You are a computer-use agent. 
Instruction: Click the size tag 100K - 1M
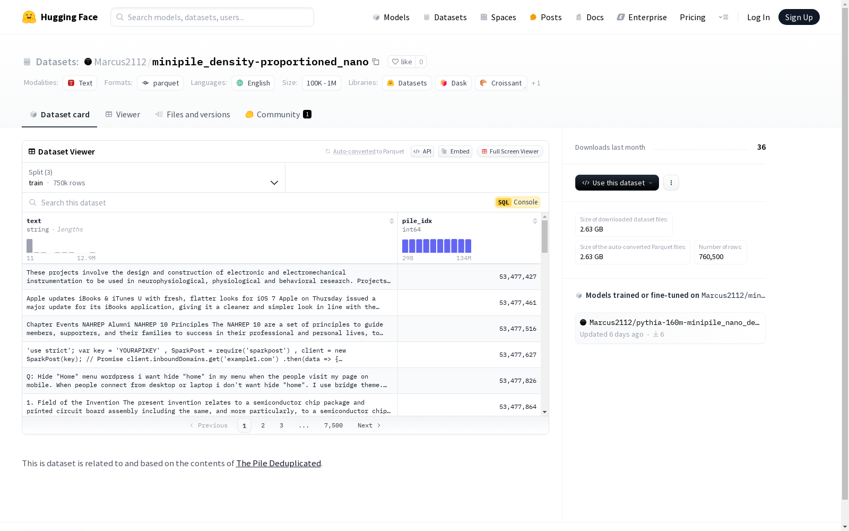[322, 83]
